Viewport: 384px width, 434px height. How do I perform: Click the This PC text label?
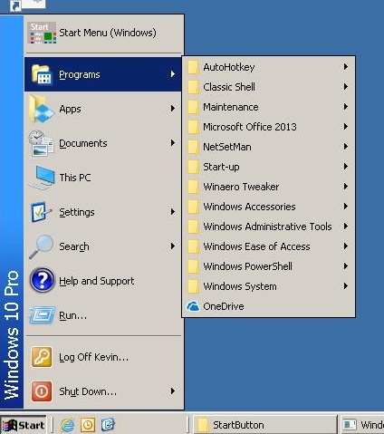click(x=75, y=178)
